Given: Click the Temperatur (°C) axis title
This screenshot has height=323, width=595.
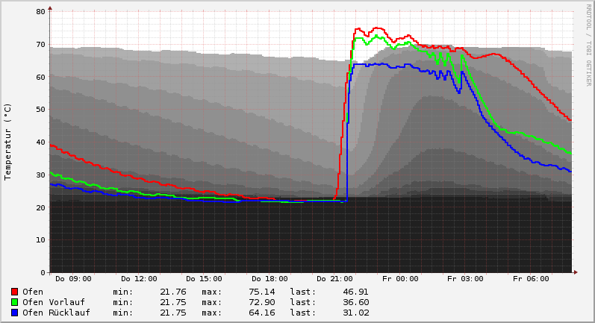Looking at the screenshot, I should 8,141.
